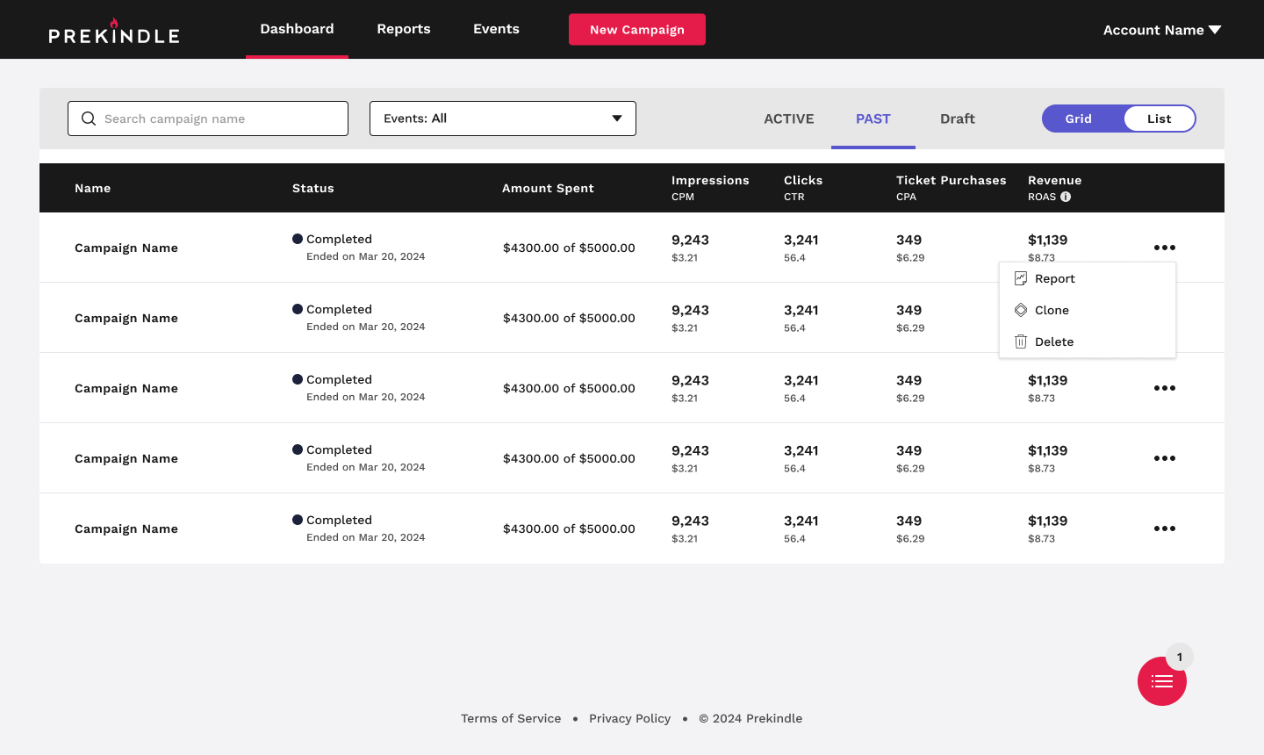Switch to the ACTIVE campaigns tab
The height and width of the screenshot is (755, 1264).
point(788,118)
